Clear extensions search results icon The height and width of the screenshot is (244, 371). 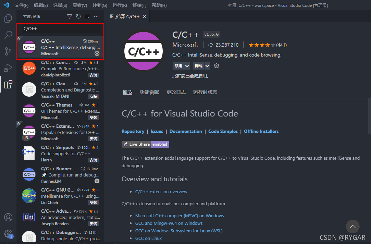pyautogui.click(x=87, y=16)
